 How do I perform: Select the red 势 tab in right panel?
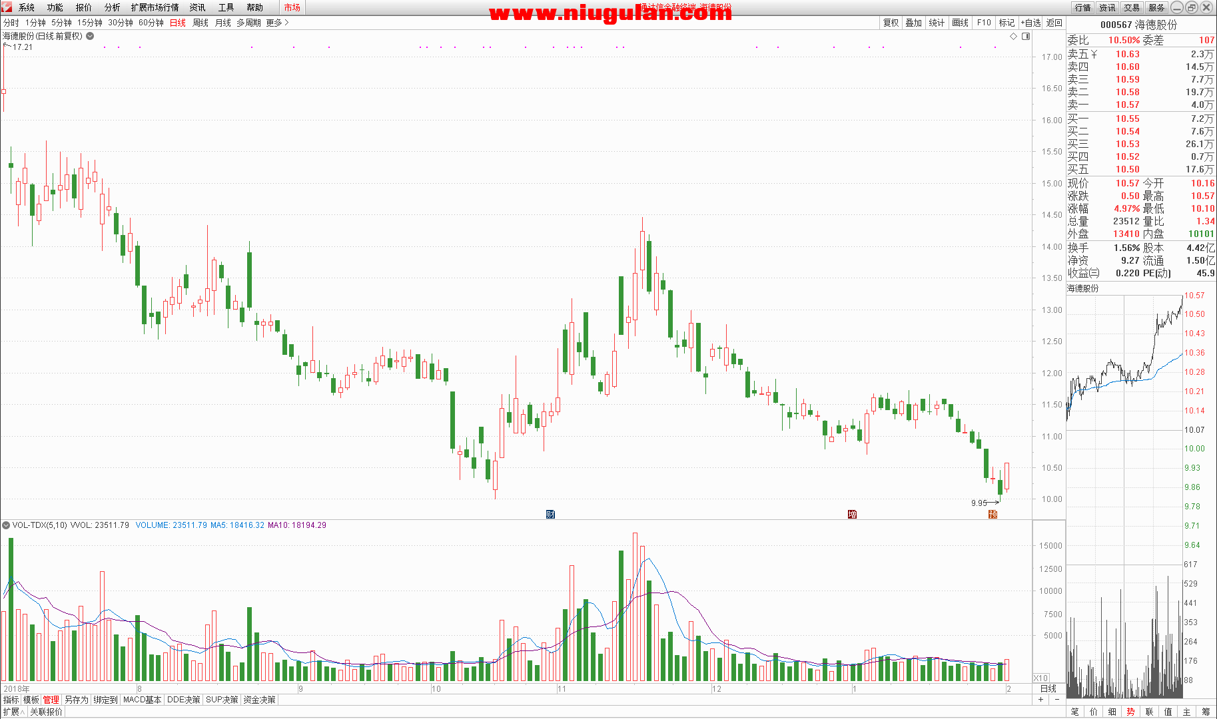tap(1131, 712)
